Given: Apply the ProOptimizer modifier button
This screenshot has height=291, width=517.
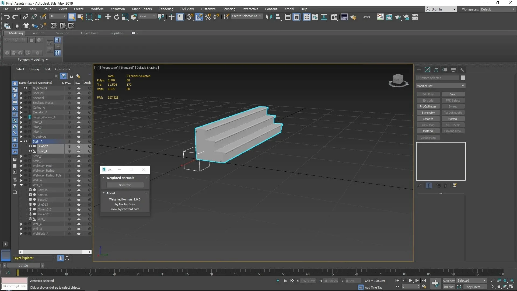Looking at the screenshot, I should click(428, 106).
